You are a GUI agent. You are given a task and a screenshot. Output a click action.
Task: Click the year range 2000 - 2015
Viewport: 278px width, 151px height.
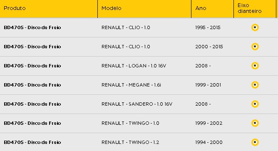pyautogui.click(x=209, y=47)
